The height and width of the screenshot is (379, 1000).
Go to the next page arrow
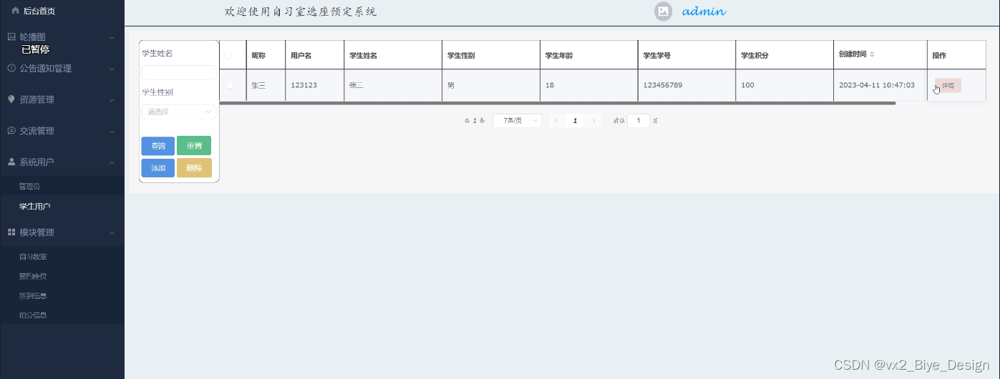click(593, 121)
